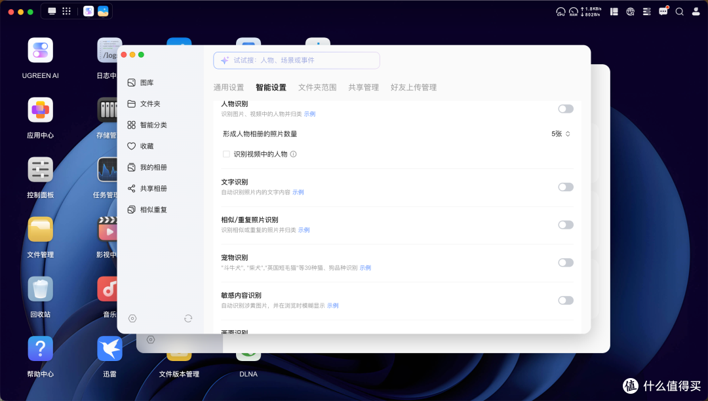Viewport: 708px width, 401px height.
Task: Open the app grid launcher icon
Action: [x=66, y=11]
